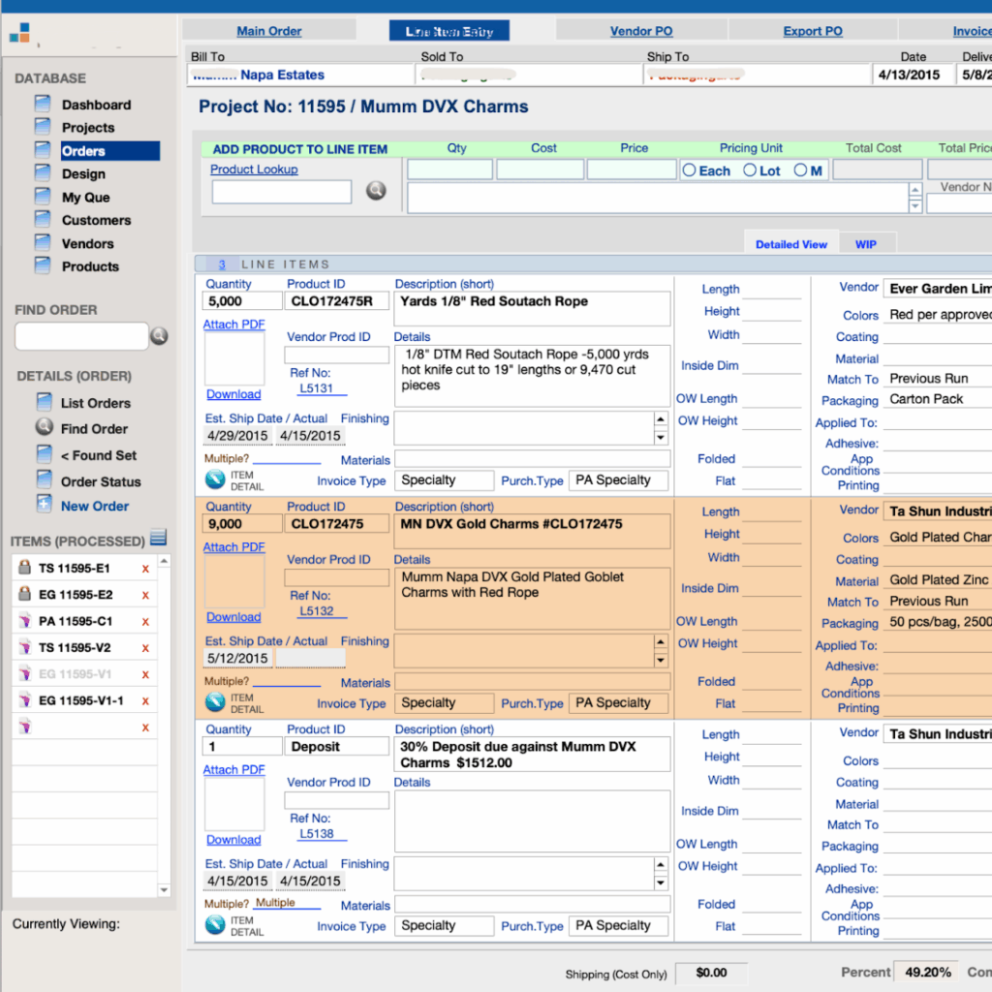The height and width of the screenshot is (992, 992).
Task: Click the Product Lookup input field
Action: 281,192
